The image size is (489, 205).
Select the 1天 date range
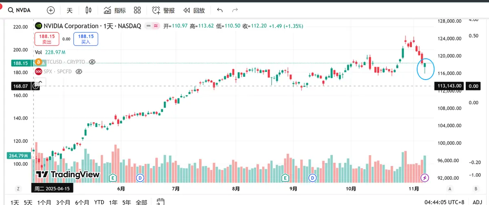click(15, 202)
